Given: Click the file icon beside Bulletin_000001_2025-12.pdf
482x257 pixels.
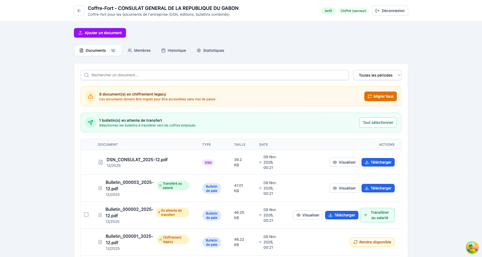Looking at the screenshot, I should 100,242.
